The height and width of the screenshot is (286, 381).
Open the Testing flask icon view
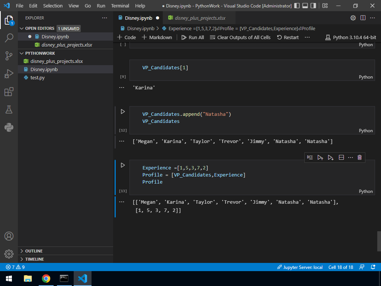coord(9,109)
